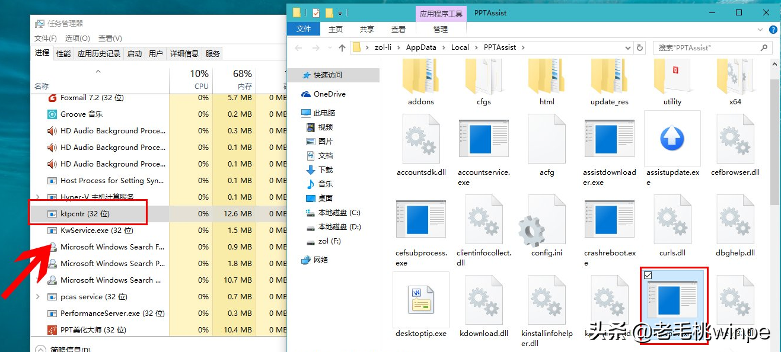
Task: Open the Task Manager 选项(O) menu
Action: (x=77, y=38)
